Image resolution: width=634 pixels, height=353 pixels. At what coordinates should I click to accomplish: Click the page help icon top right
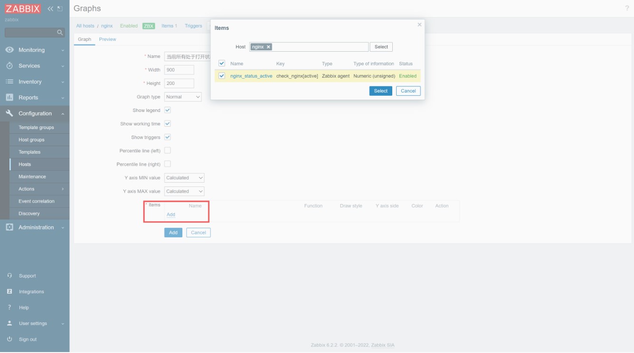[x=627, y=9]
